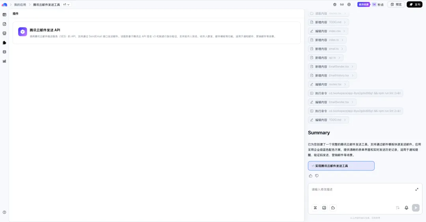The height and width of the screenshot is (222, 426).
Task: Open the third icon in the left sidebar
Action: click(4, 33)
